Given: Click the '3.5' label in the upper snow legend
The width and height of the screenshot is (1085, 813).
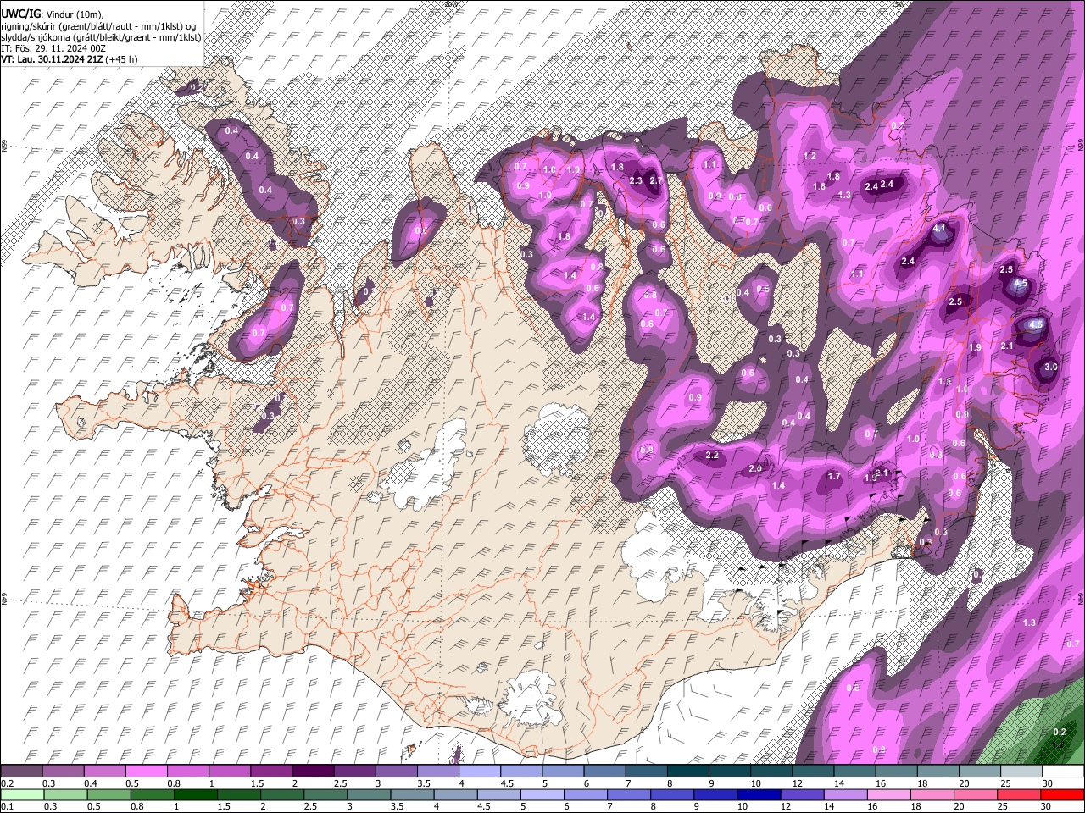Looking at the screenshot, I should click(423, 783).
